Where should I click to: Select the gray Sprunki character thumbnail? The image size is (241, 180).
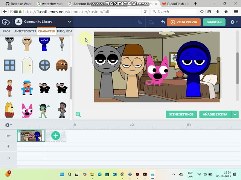9,43
